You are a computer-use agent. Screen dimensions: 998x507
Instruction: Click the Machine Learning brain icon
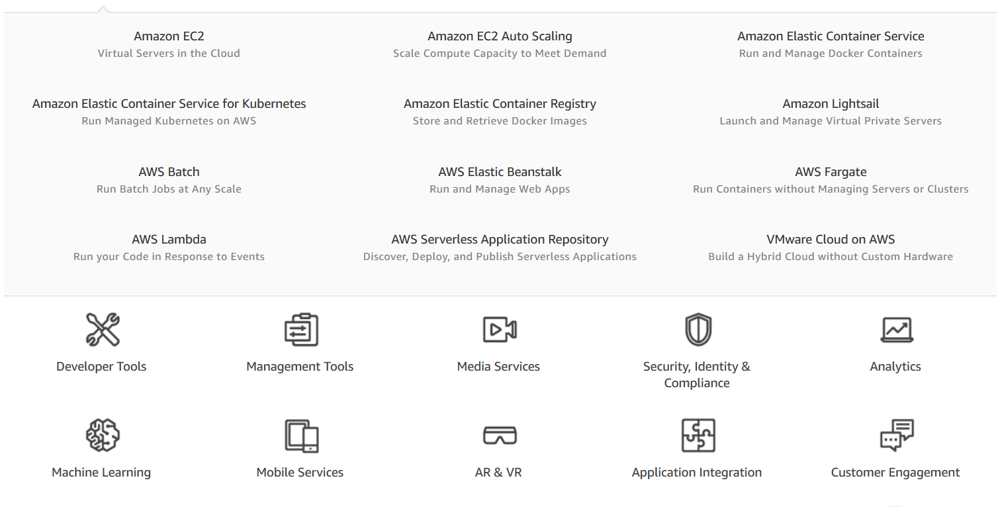[x=101, y=435]
